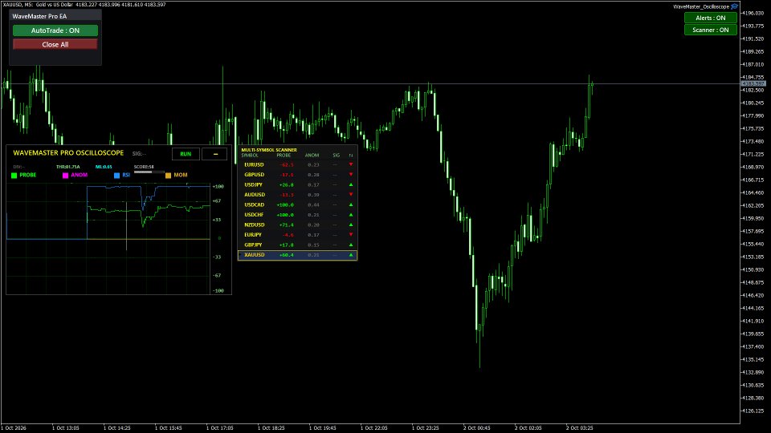The image size is (771, 433).
Task: Click the SYMBOL column header in the scanner
Action: (250, 155)
